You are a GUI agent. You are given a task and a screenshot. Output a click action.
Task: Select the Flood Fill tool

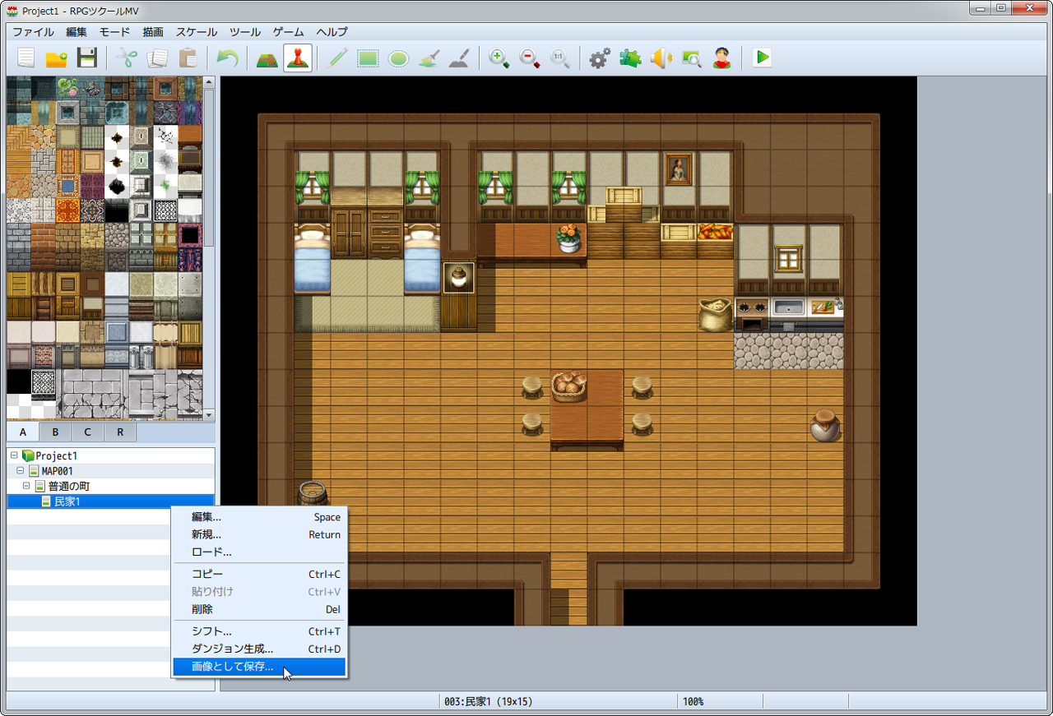click(x=429, y=58)
